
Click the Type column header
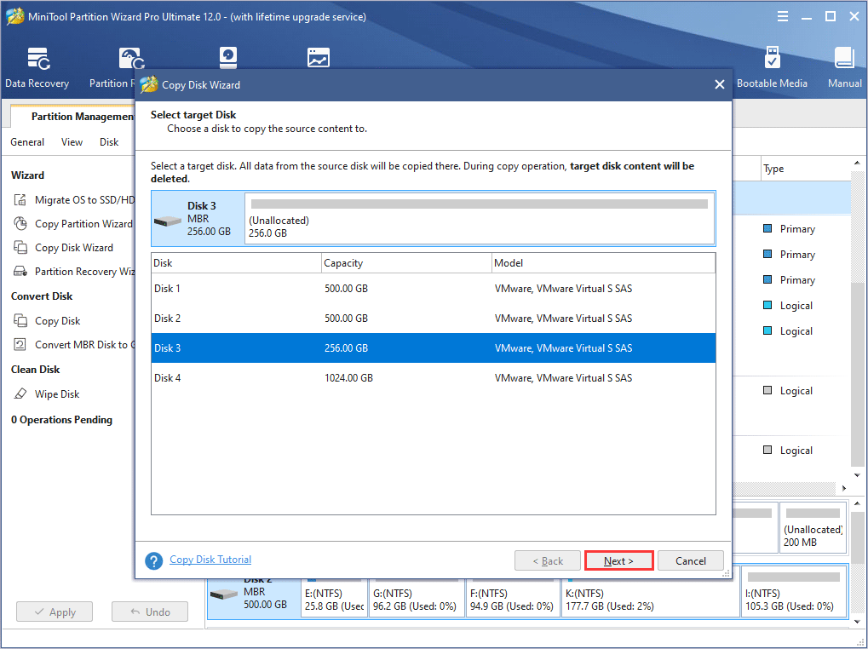[806, 169]
